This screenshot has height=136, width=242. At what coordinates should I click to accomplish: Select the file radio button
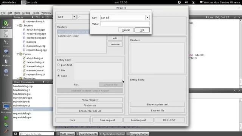click(x=59, y=70)
